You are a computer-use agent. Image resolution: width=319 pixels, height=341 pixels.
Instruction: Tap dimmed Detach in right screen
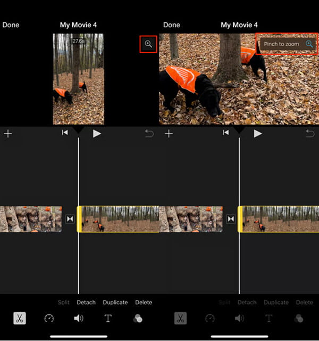(x=247, y=302)
